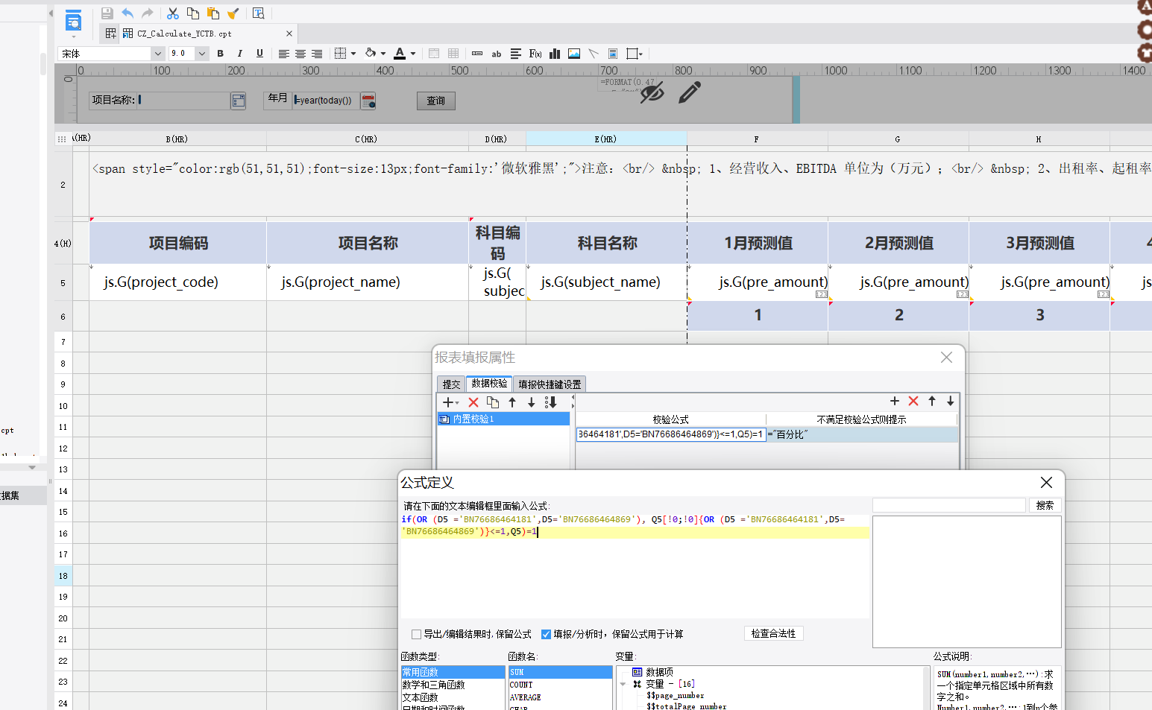Collapse the 变量 - [16] tree node

pyautogui.click(x=623, y=684)
